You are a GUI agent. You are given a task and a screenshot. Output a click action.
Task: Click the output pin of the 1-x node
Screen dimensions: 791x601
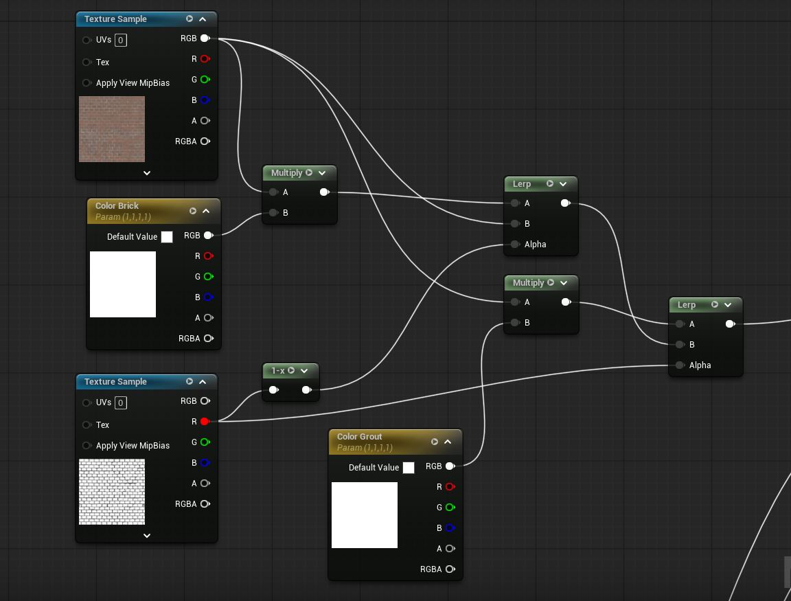coord(306,389)
